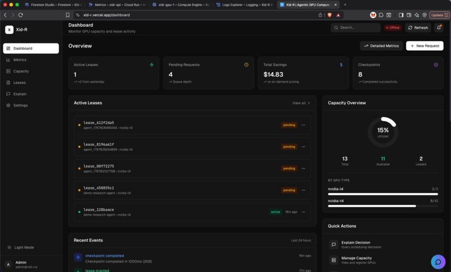The width and height of the screenshot is (451, 272).
Task: Click the Xid-R logo icon
Action: [x=9, y=30]
